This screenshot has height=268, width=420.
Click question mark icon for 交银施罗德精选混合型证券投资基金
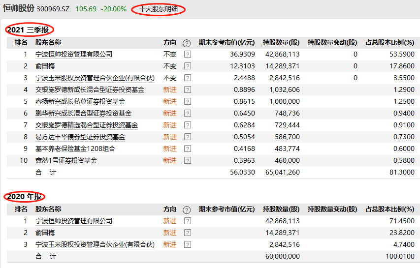188,125
